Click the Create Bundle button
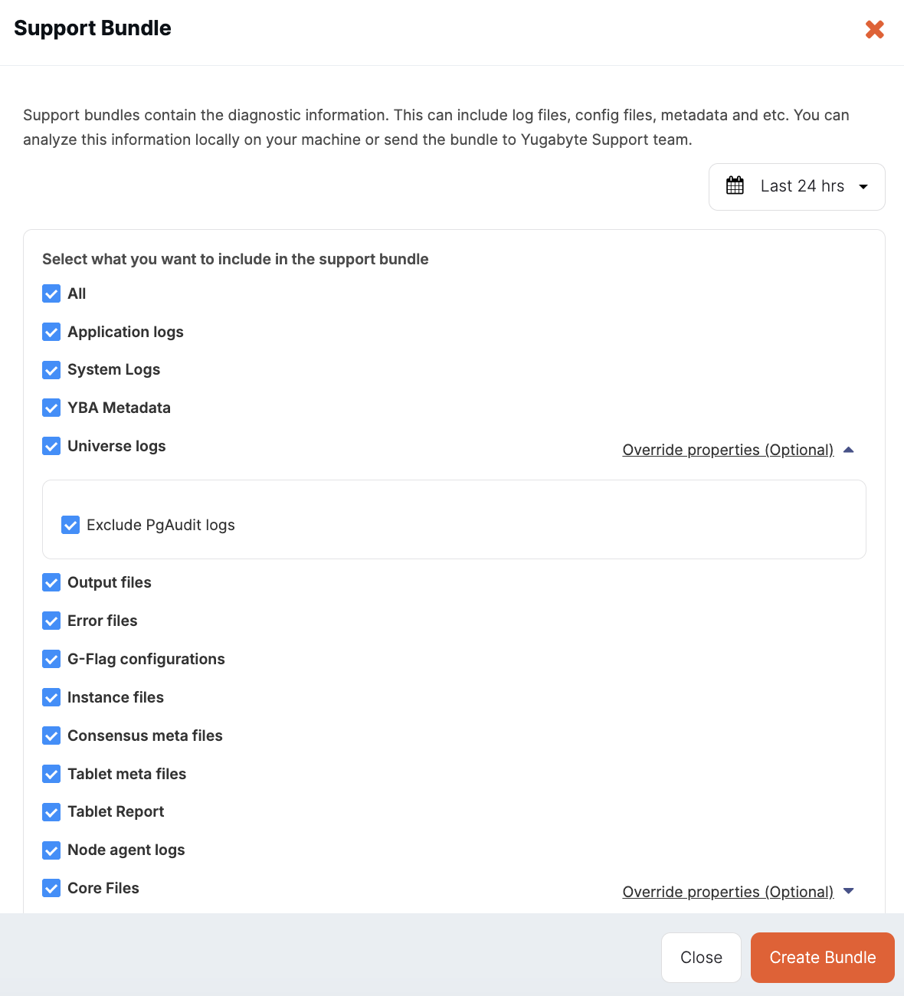Image resolution: width=904 pixels, height=996 pixels. coord(822,957)
